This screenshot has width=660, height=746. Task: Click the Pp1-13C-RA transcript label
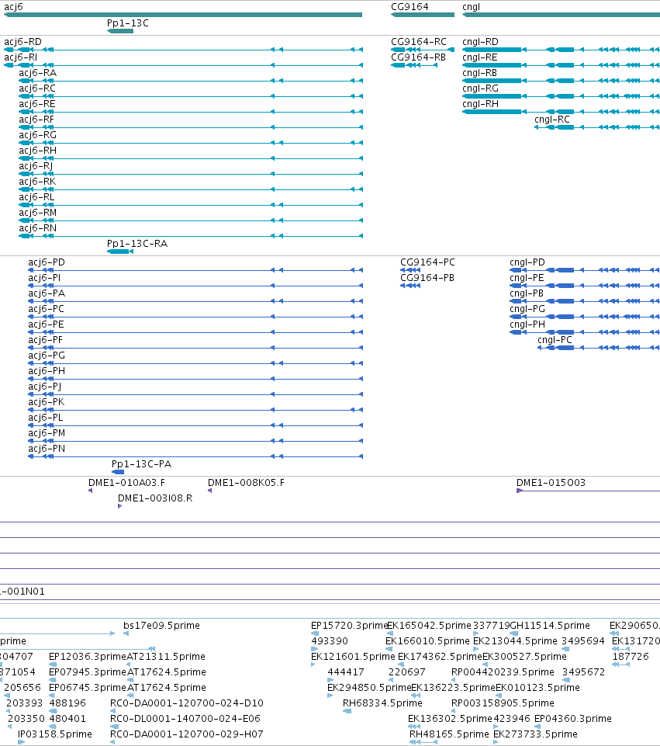[137, 244]
